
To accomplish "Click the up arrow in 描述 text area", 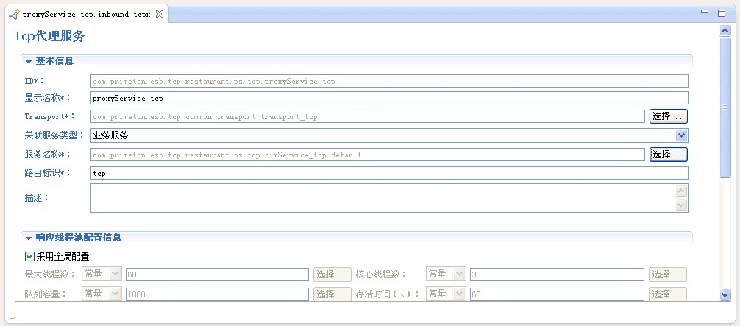I will click(x=681, y=191).
